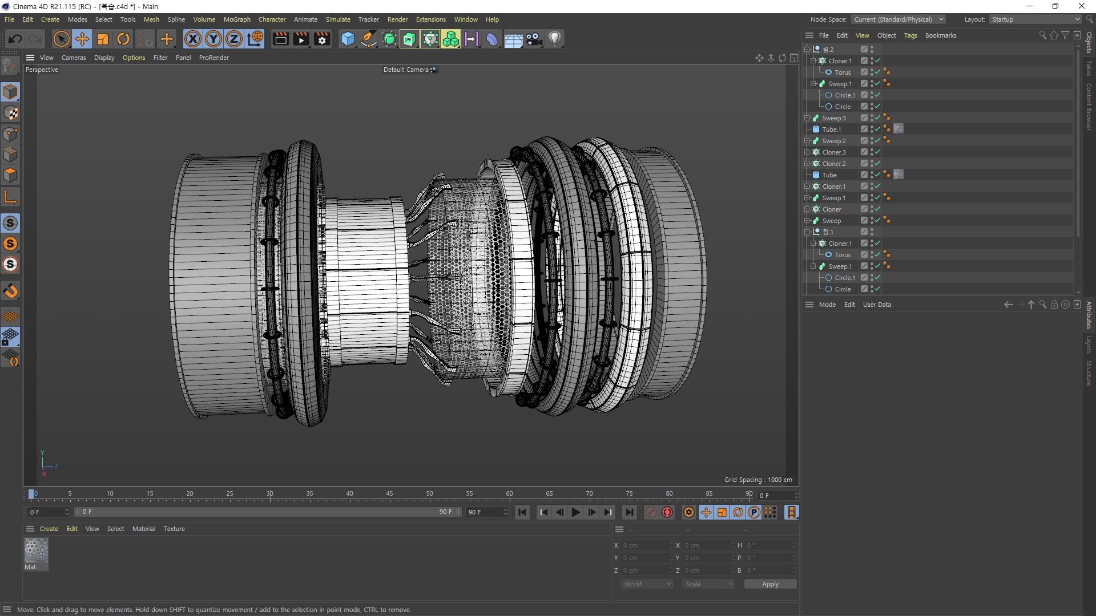
Task: Click the Apply button
Action: (x=770, y=584)
